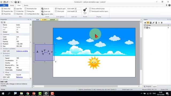Select the birds sprite in layout
Viewport: 171px width, 96px height.
pyautogui.click(x=45, y=52)
